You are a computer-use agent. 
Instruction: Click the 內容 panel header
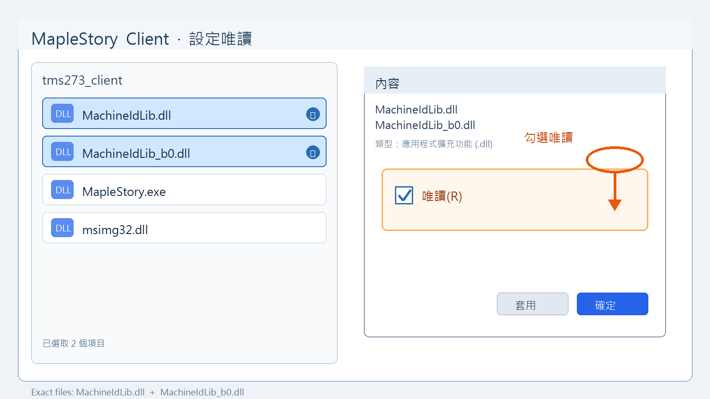(x=515, y=81)
